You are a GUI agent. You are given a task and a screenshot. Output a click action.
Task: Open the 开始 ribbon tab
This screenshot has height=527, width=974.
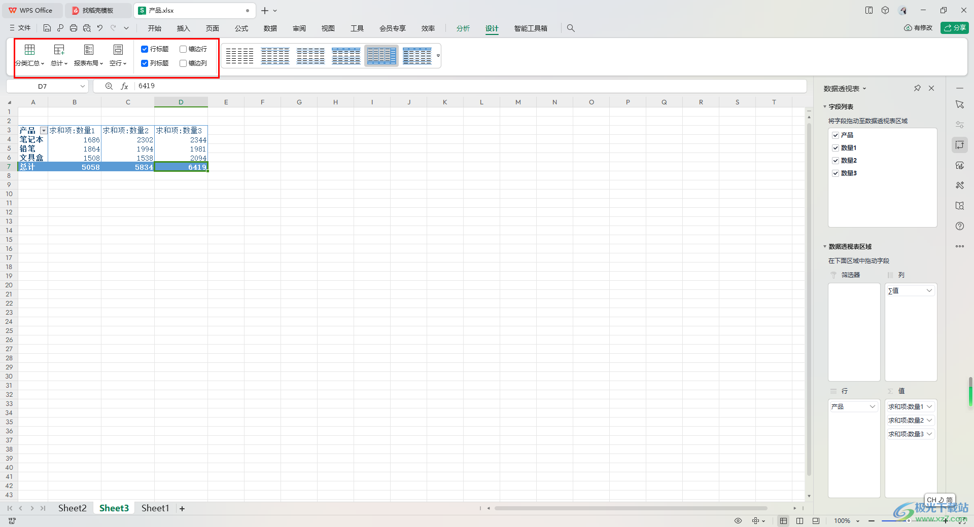155,28
